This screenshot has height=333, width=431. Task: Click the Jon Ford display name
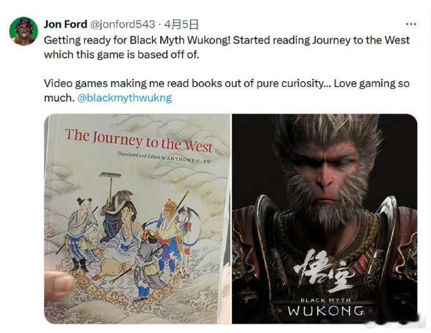pos(66,24)
